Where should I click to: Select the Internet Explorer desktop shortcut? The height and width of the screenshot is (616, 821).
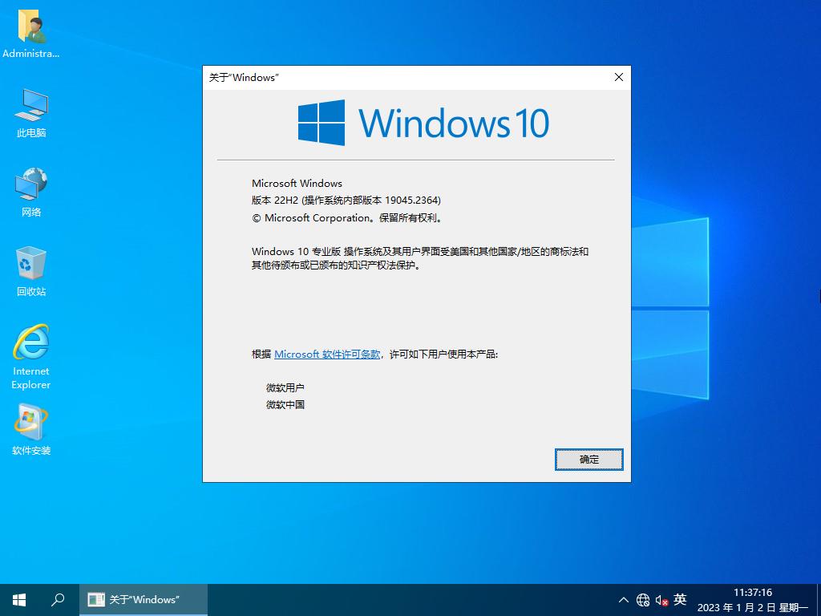pyautogui.click(x=31, y=345)
